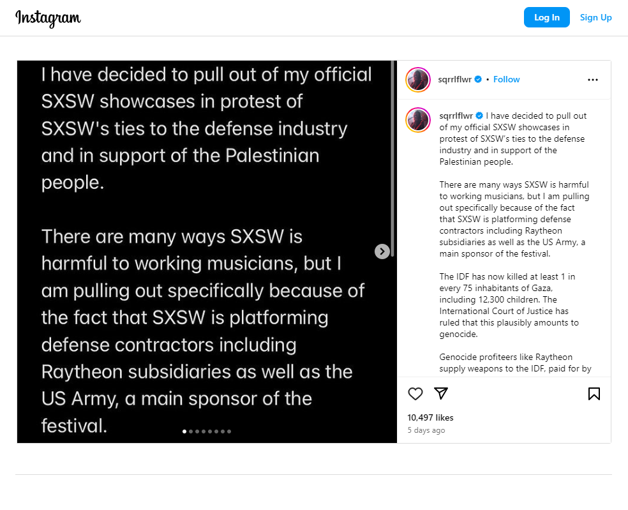Share the post via the paper plane icon

440,394
